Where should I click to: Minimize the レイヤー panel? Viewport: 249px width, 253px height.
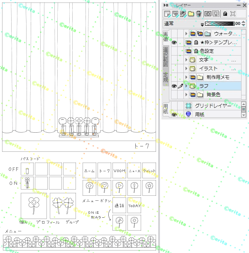click(x=239, y=5)
